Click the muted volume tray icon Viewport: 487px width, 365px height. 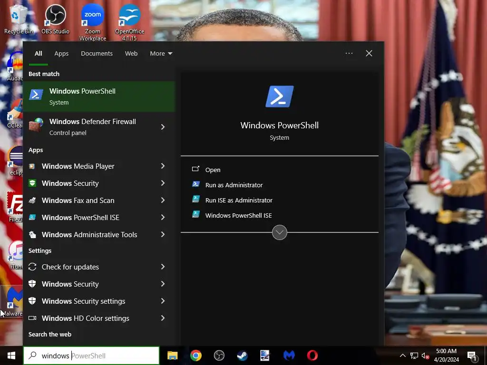tap(425, 355)
